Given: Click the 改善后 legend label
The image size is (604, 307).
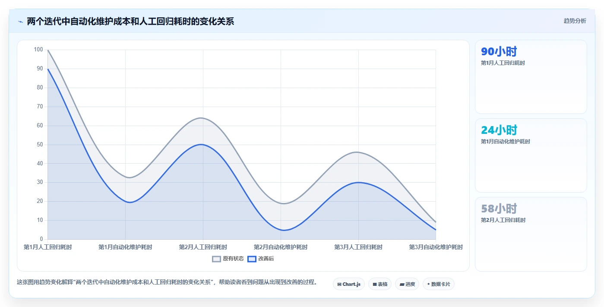Looking at the screenshot, I should (x=266, y=259).
